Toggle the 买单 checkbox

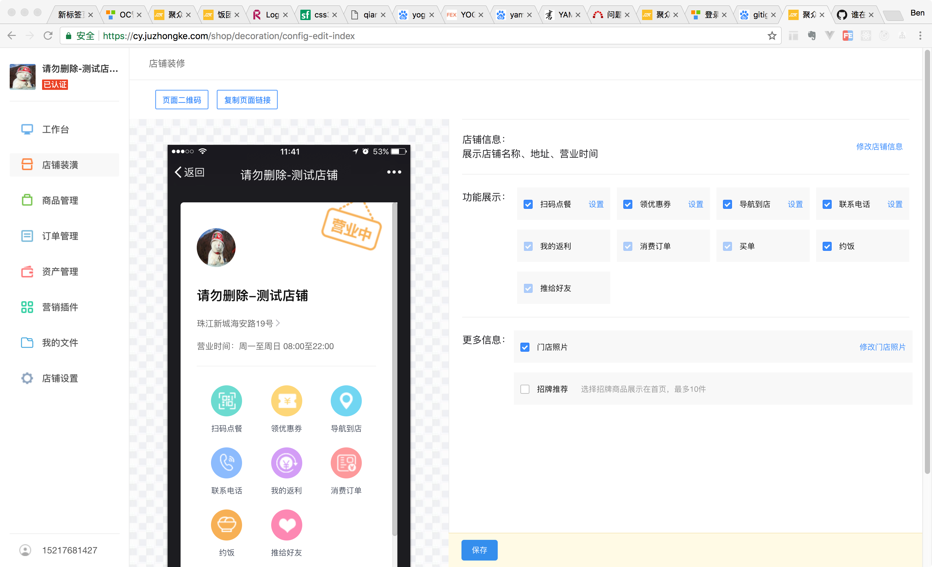[727, 246]
